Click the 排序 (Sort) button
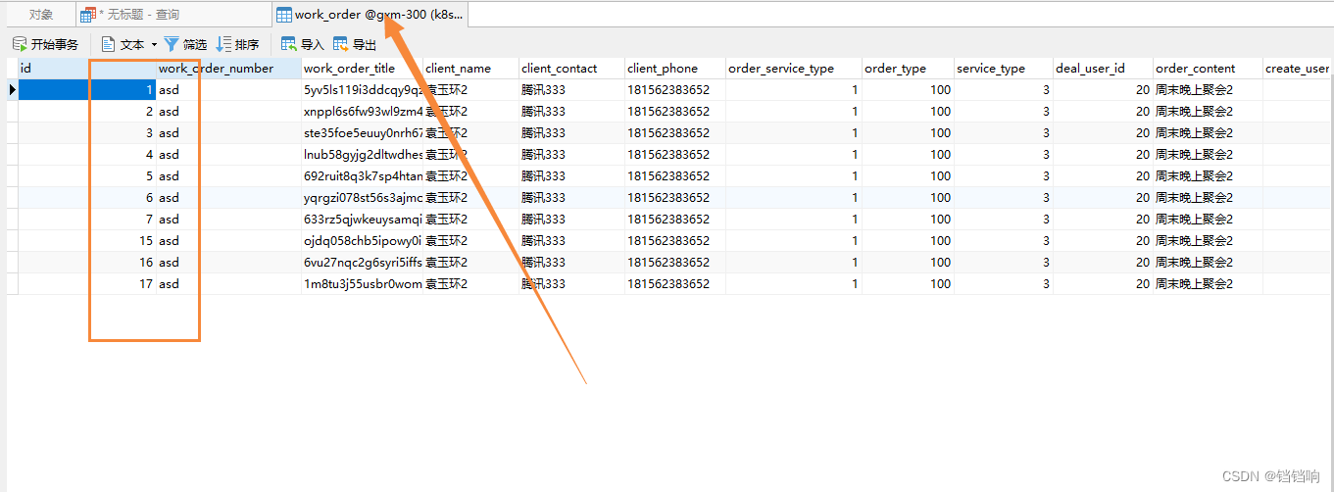Image resolution: width=1334 pixels, height=492 pixels. (237, 44)
